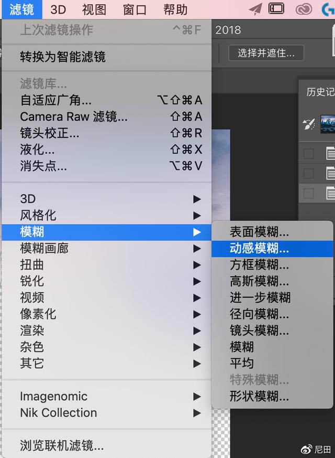Click the paper plane icon in menu bar
Image resolution: width=335 pixels, height=458 pixels.
(255, 9)
